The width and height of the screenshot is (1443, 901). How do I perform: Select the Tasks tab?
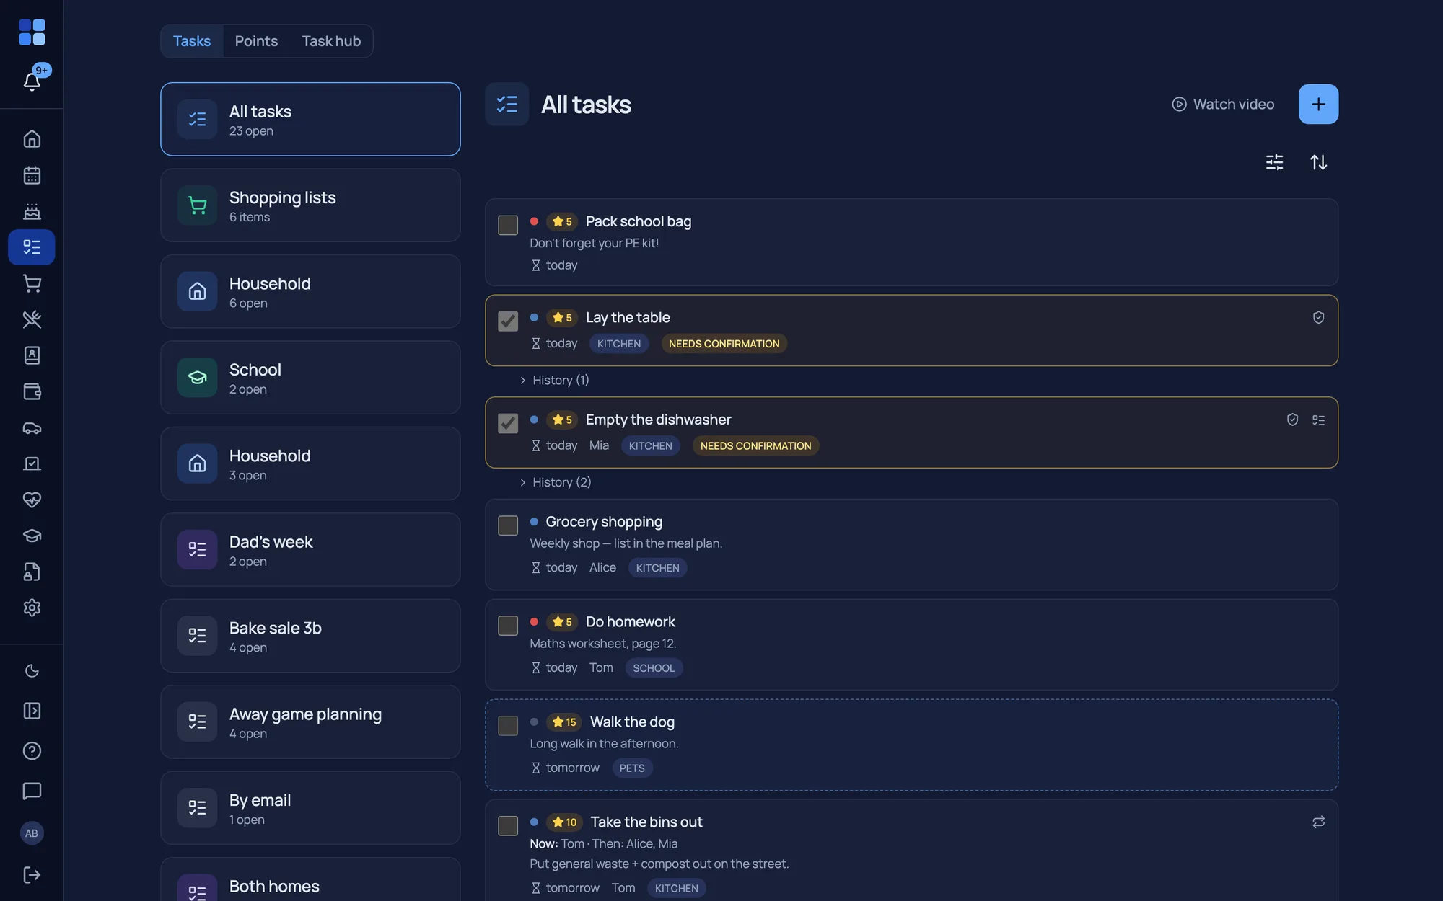point(192,41)
